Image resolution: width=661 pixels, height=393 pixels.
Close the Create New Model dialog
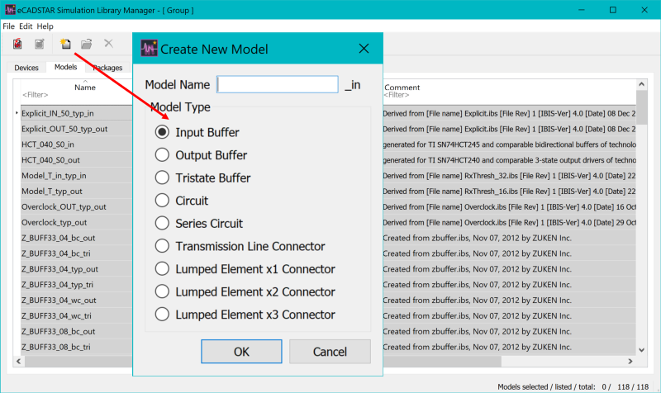[x=364, y=49]
